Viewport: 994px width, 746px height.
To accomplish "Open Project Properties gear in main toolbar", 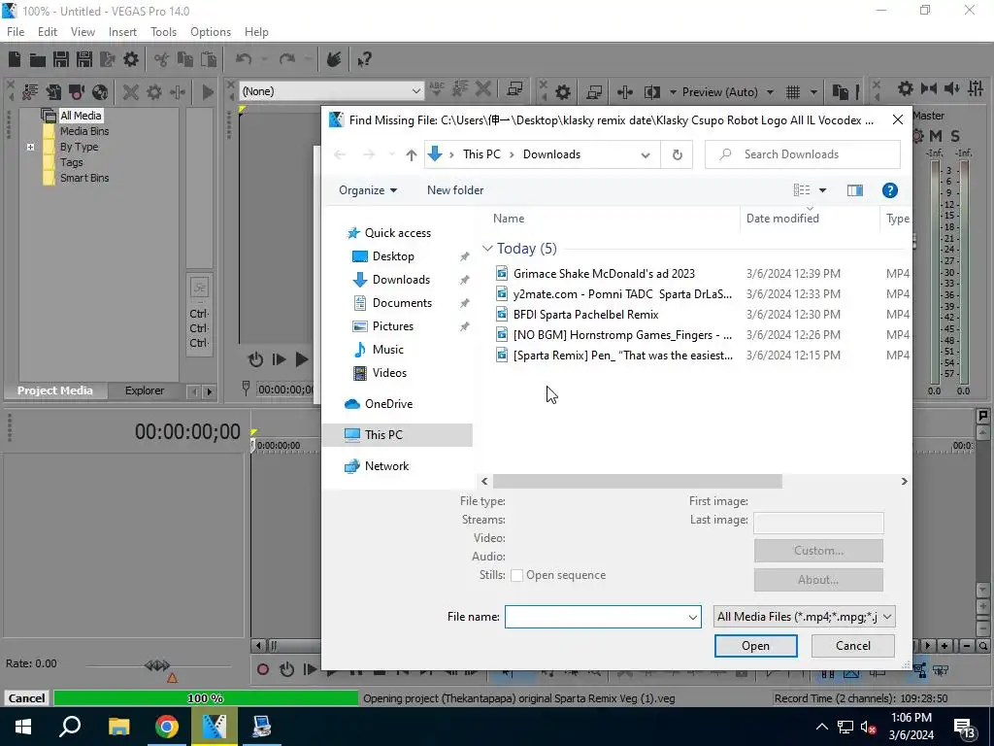I will point(131,59).
